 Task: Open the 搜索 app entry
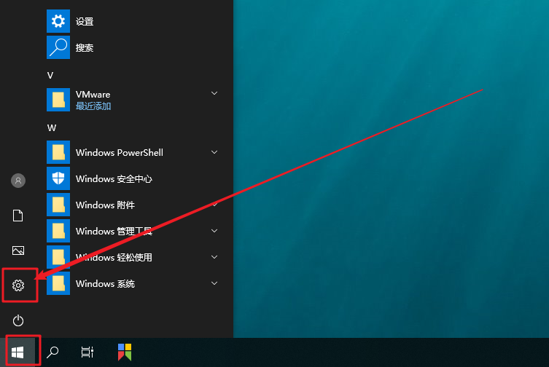coord(84,48)
